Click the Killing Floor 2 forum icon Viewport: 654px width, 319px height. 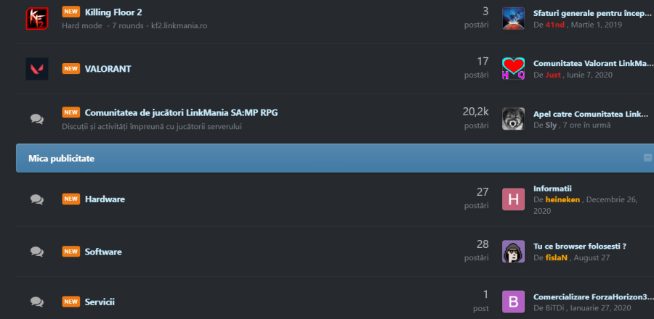pos(36,18)
